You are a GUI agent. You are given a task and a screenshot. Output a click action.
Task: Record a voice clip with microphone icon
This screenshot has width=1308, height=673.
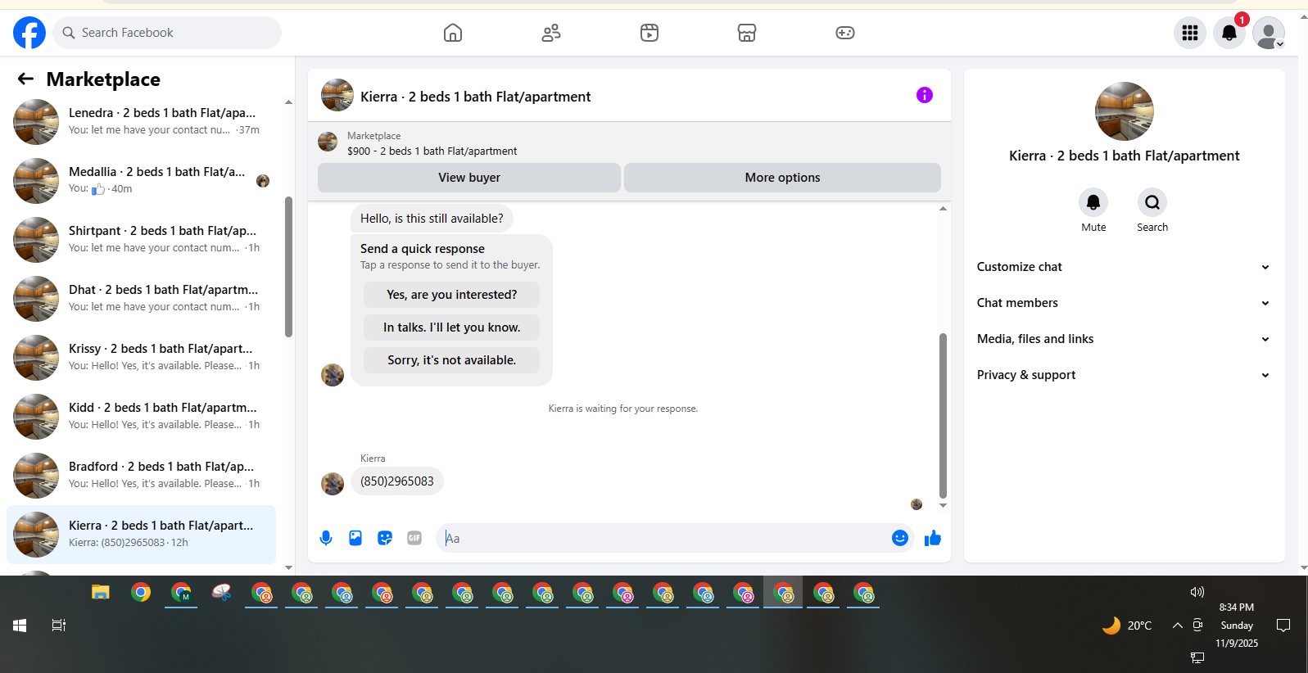[x=326, y=538]
